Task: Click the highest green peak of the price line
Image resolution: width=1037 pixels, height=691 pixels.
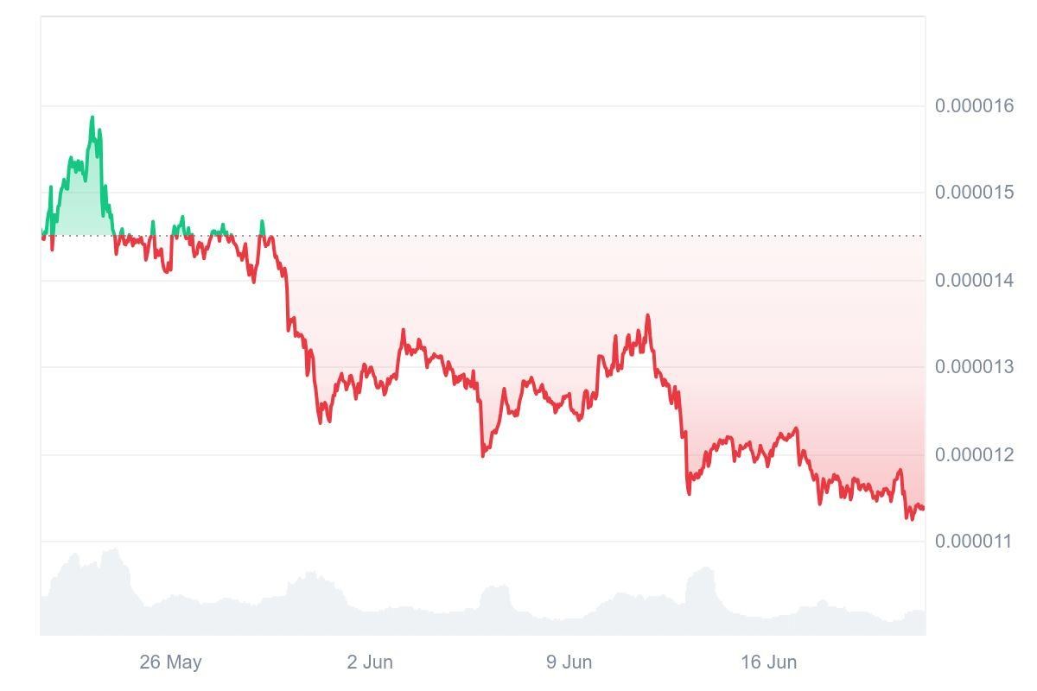Action: point(92,117)
